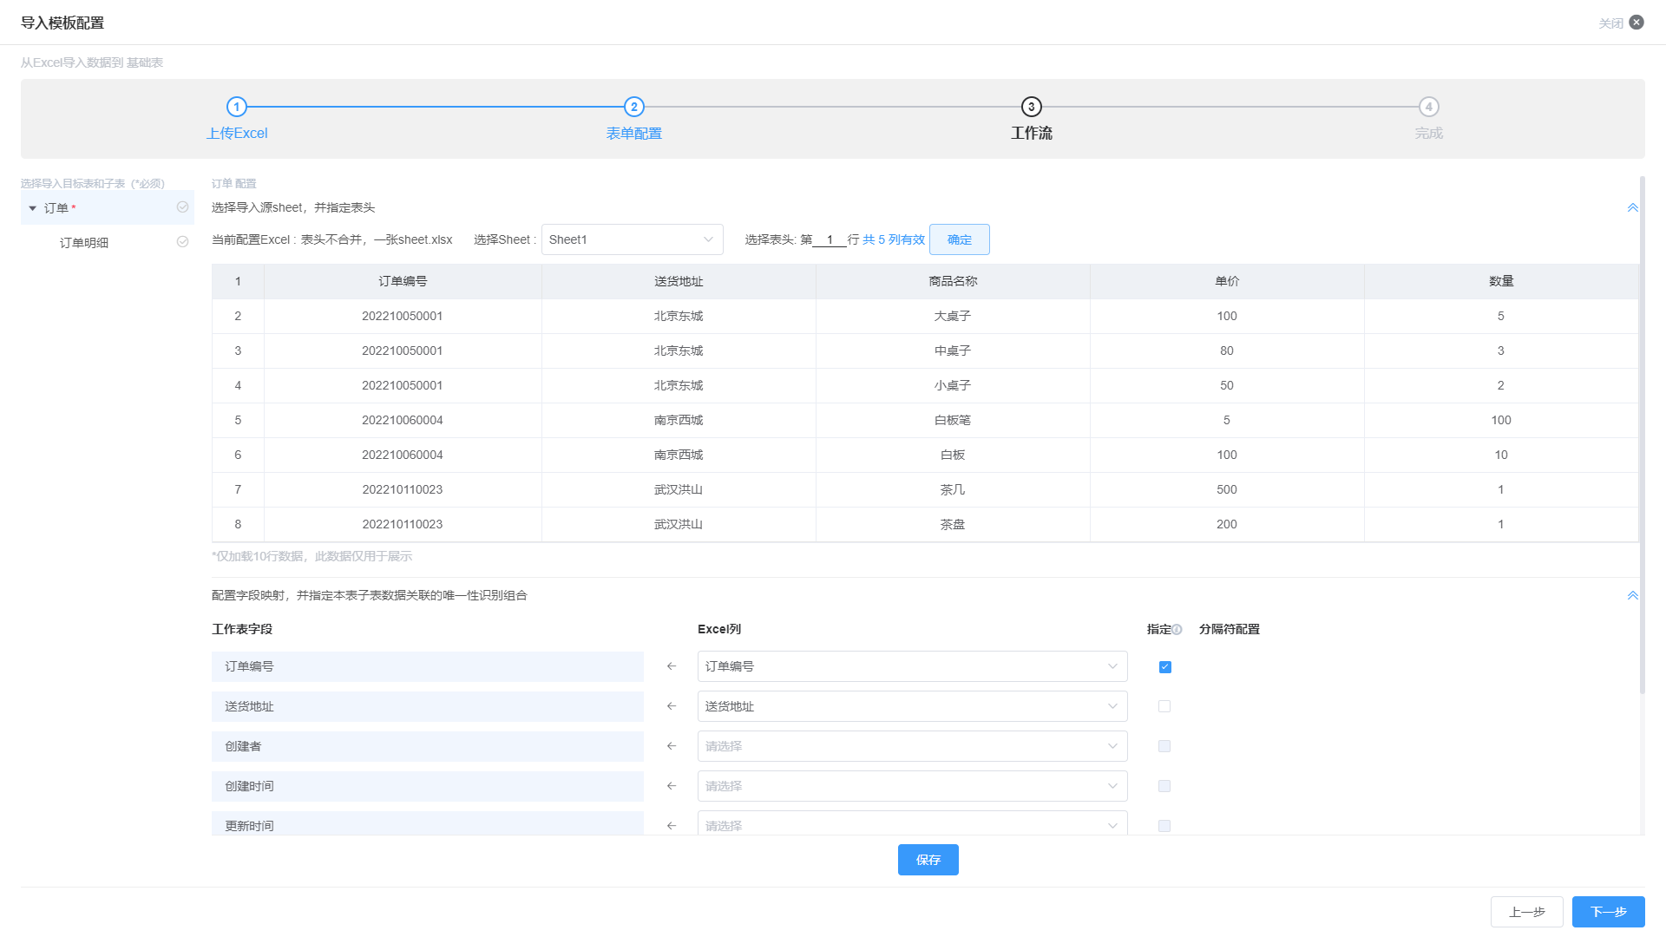Click mapping arrow icon for 订单编号 row
This screenshot has height=937, width=1666.
[x=671, y=666]
